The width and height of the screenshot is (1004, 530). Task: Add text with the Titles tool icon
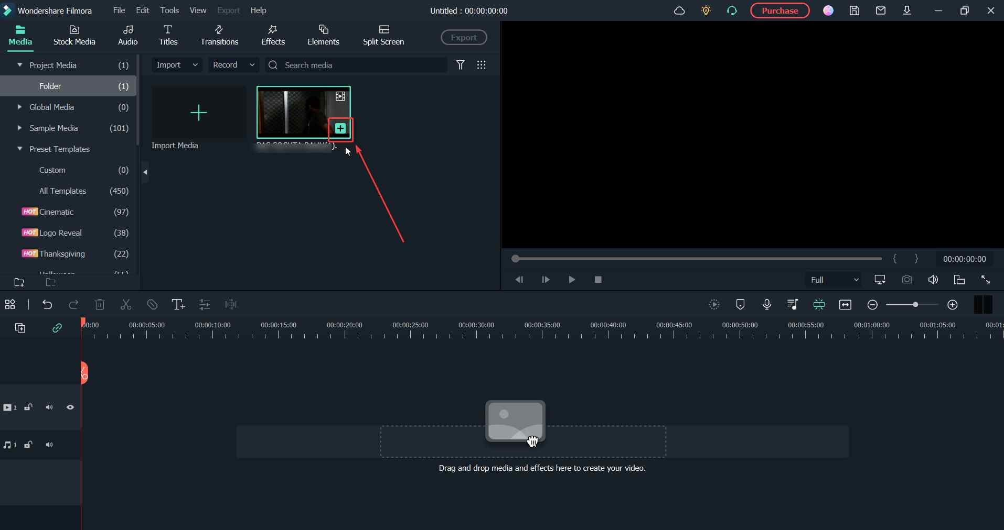pyautogui.click(x=178, y=304)
